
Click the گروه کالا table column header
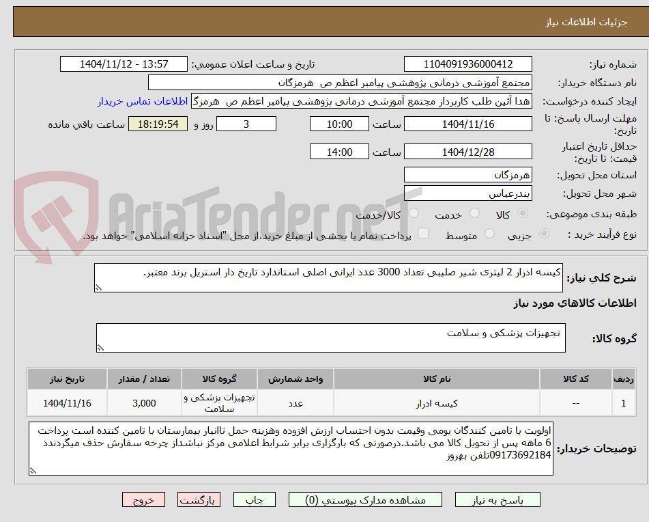coord(219,379)
